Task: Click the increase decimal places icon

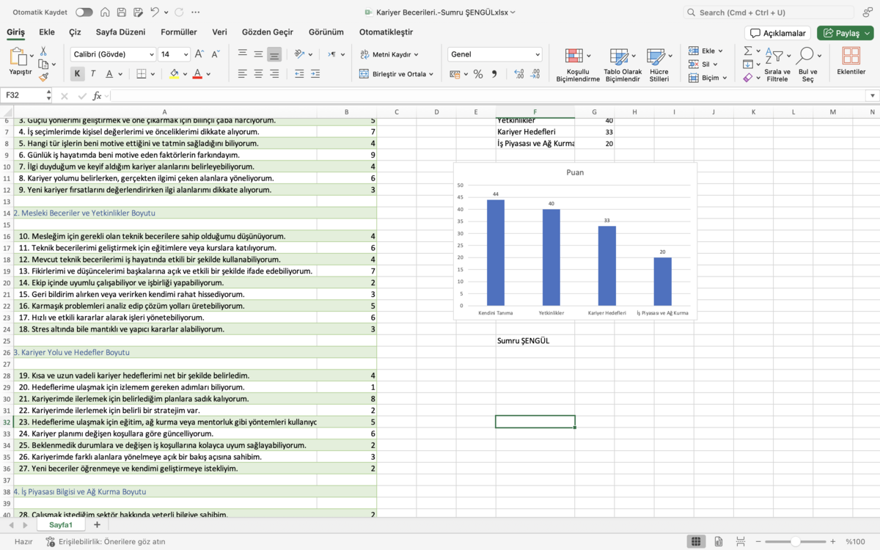Action: pyautogui.click(x=519, y=74)
